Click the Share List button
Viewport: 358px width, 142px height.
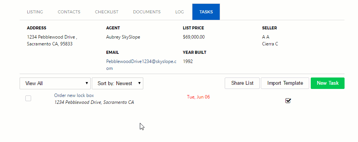pos(242,83)
